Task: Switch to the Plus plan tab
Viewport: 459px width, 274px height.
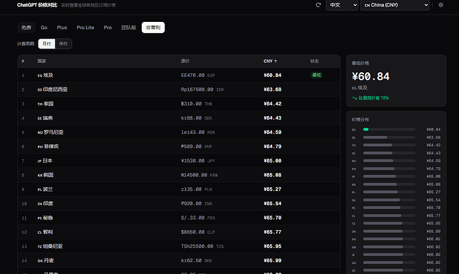Action: coord(62,27)
